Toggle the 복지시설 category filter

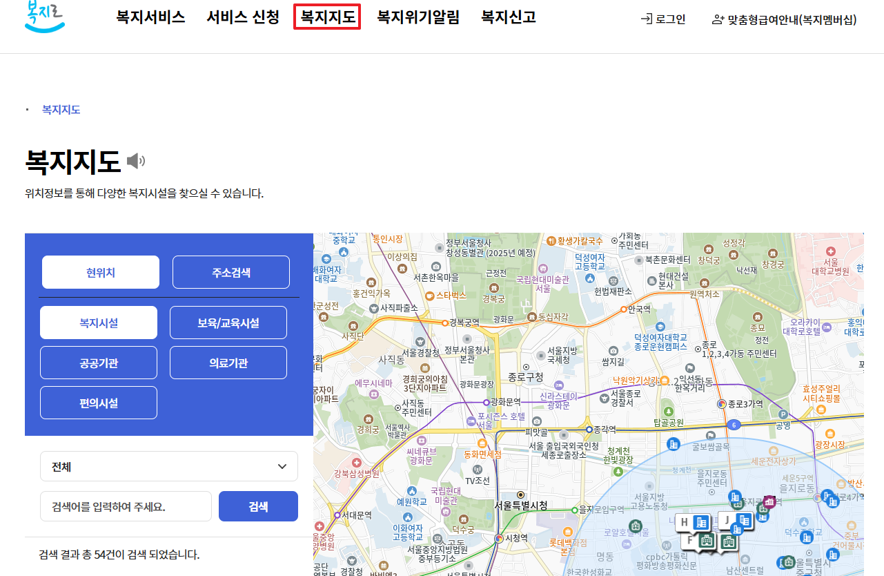coord(99,322)
